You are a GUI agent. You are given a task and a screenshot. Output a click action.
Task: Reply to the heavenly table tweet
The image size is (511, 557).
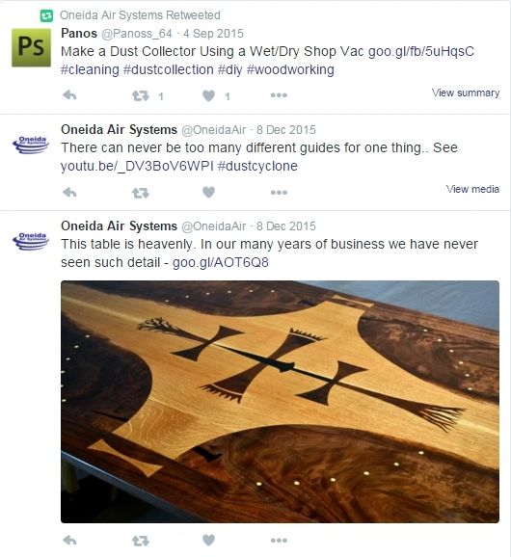(x=69, y=541)
